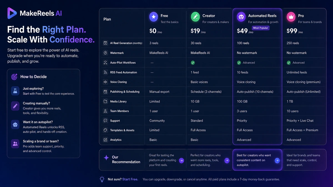
Task: Click the robot icon beside Want it on autopilot
Action: tap(15, 124)
